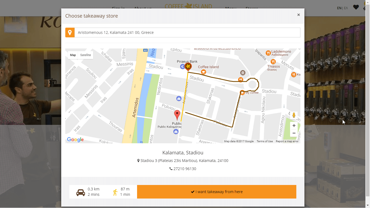
Task: Click the phone number 27210 96130
Action: click(x=185, y=169)
